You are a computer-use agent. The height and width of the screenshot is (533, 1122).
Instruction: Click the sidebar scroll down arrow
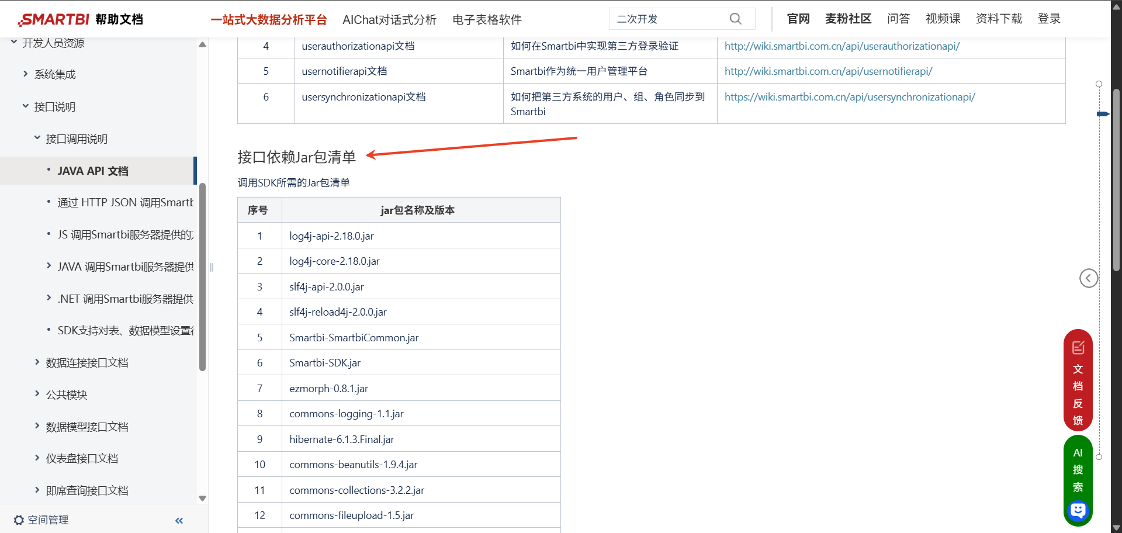202,498
